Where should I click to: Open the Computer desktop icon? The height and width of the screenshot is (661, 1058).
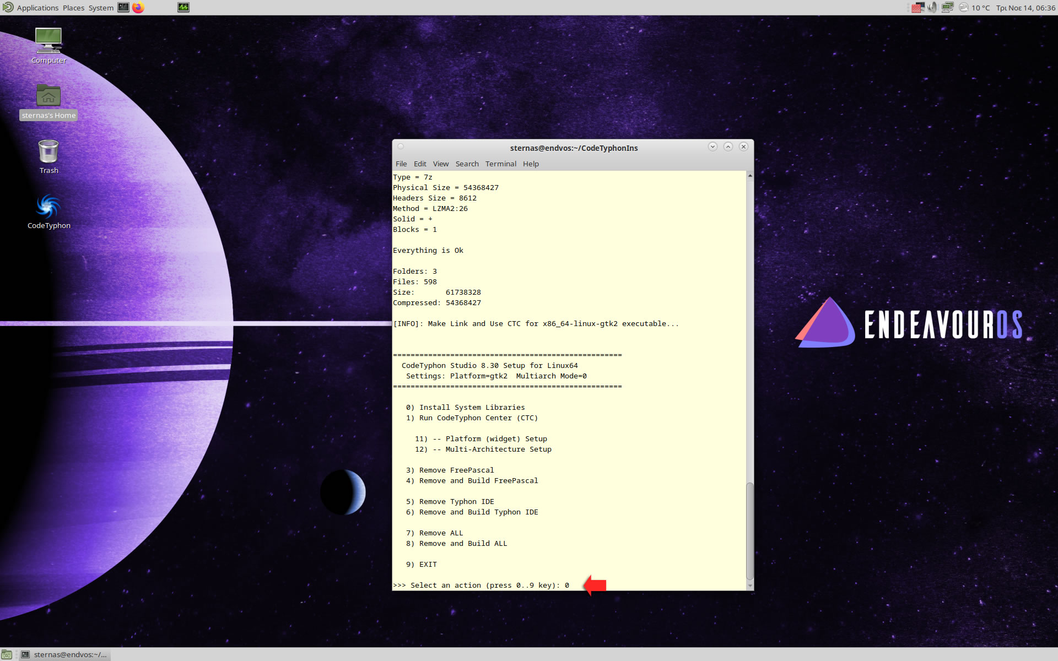point(48,46)
